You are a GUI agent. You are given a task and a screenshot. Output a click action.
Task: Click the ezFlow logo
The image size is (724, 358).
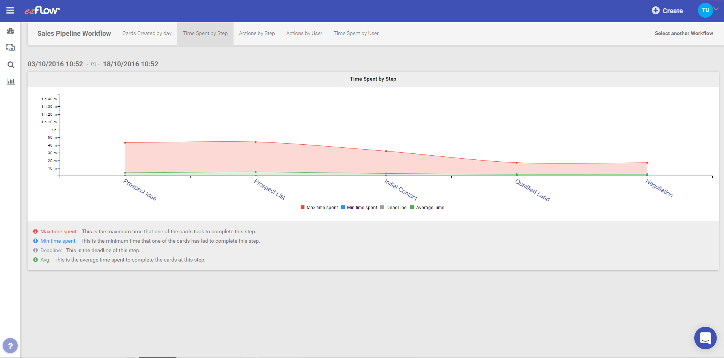[x=42, y=11]
